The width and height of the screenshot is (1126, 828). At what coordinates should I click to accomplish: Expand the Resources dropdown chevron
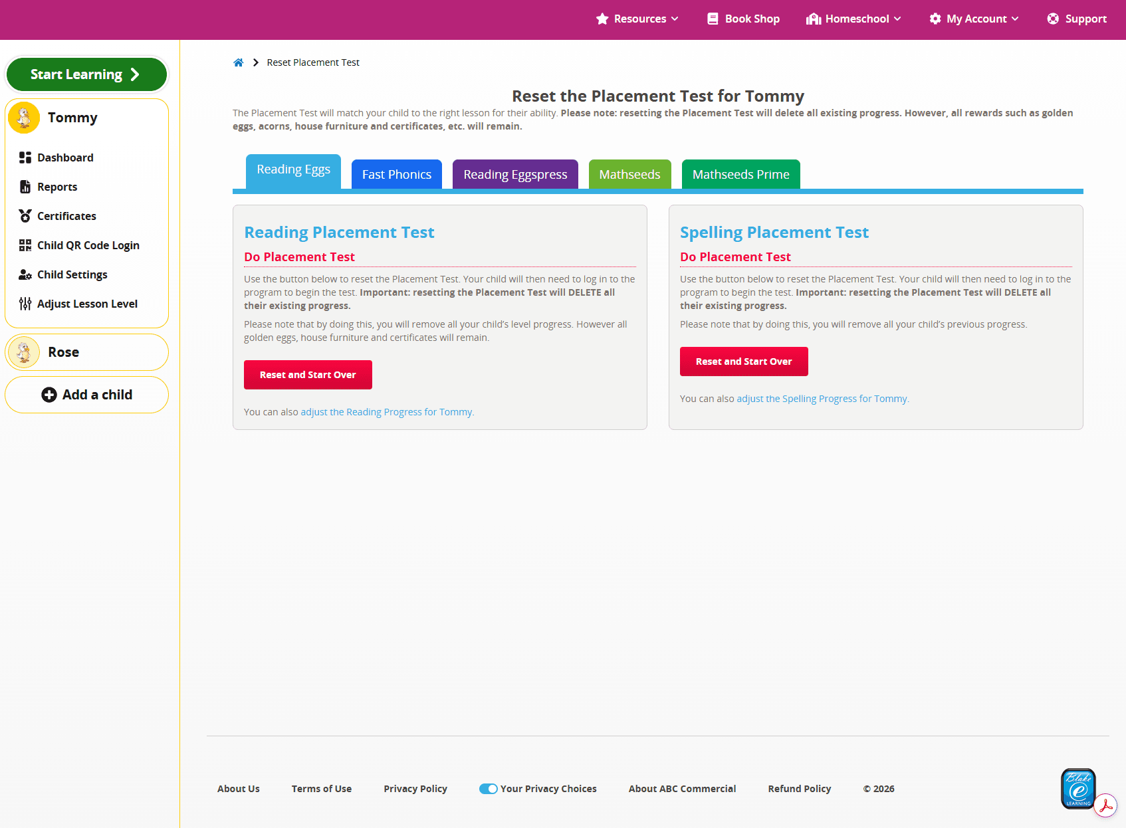(675, 19)
